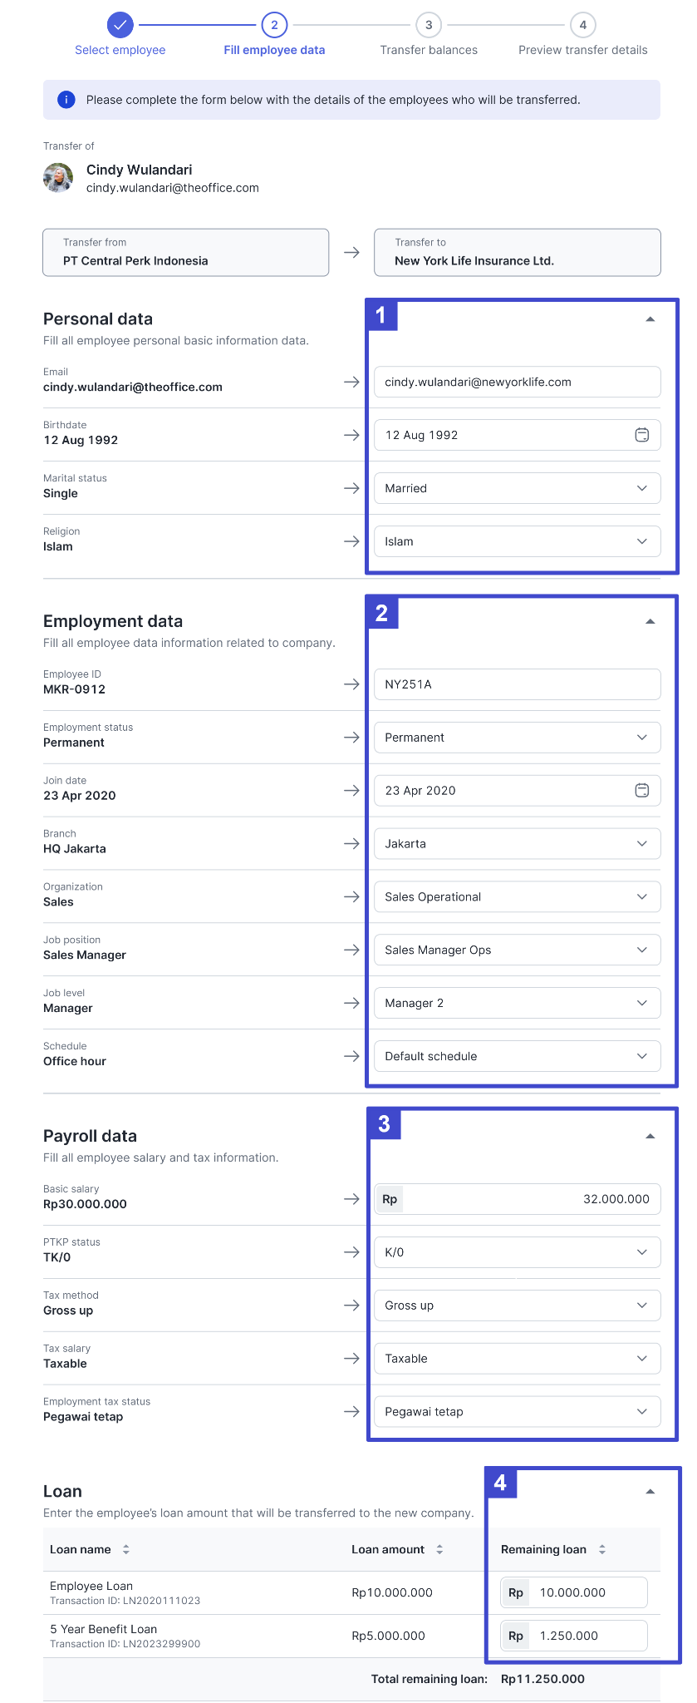Collapse the Loan section
This screenshot has height=1703, width=697.
click(650, 1492)
